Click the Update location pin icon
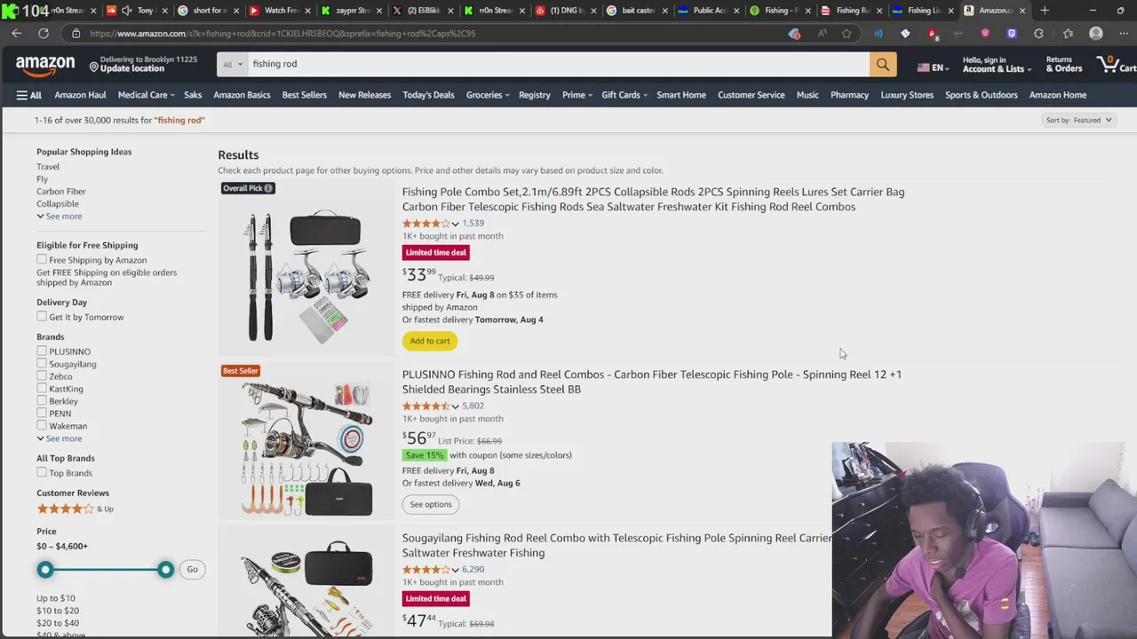The width and height of the screenshot is (1137, 639). pyautogui.click(x=93, y=67)
